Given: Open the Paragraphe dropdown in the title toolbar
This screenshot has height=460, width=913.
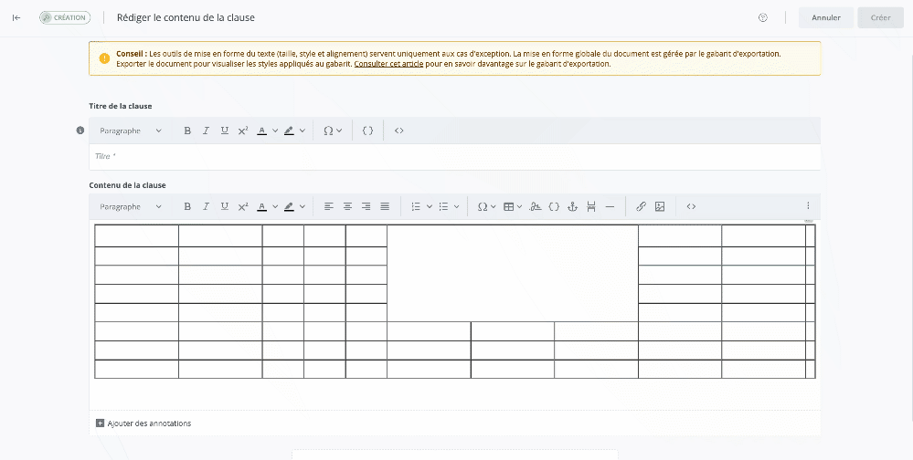Looking at the screenshot, I should (130, 131).
